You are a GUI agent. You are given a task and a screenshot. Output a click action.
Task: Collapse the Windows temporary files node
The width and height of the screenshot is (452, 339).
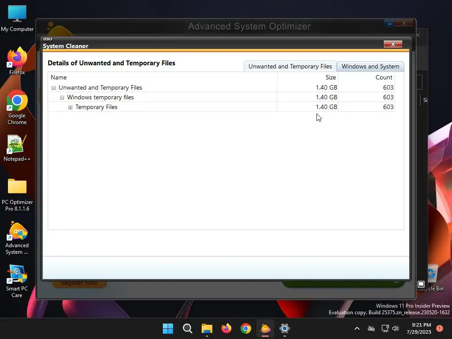[62, 98]
